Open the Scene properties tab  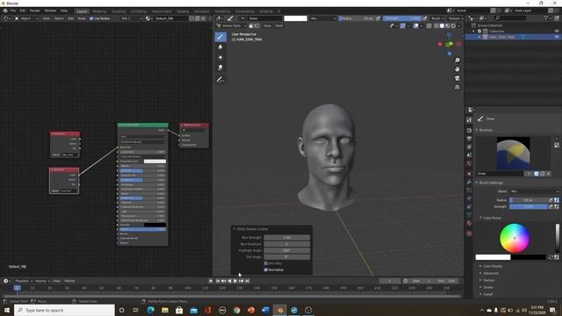[469, 155]
